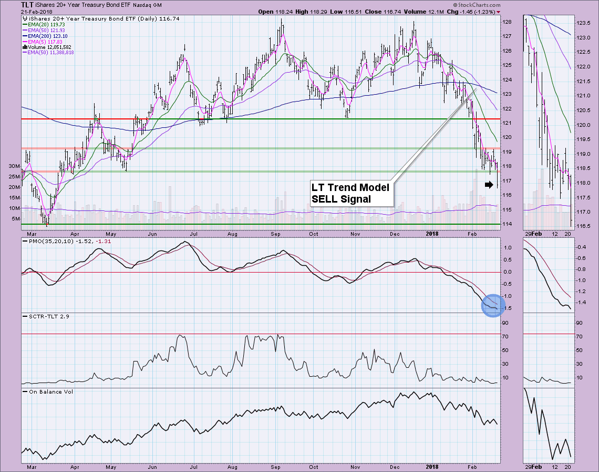Click the red down-triangle beside Chg
599x472 pixels.
coord(498,12)
